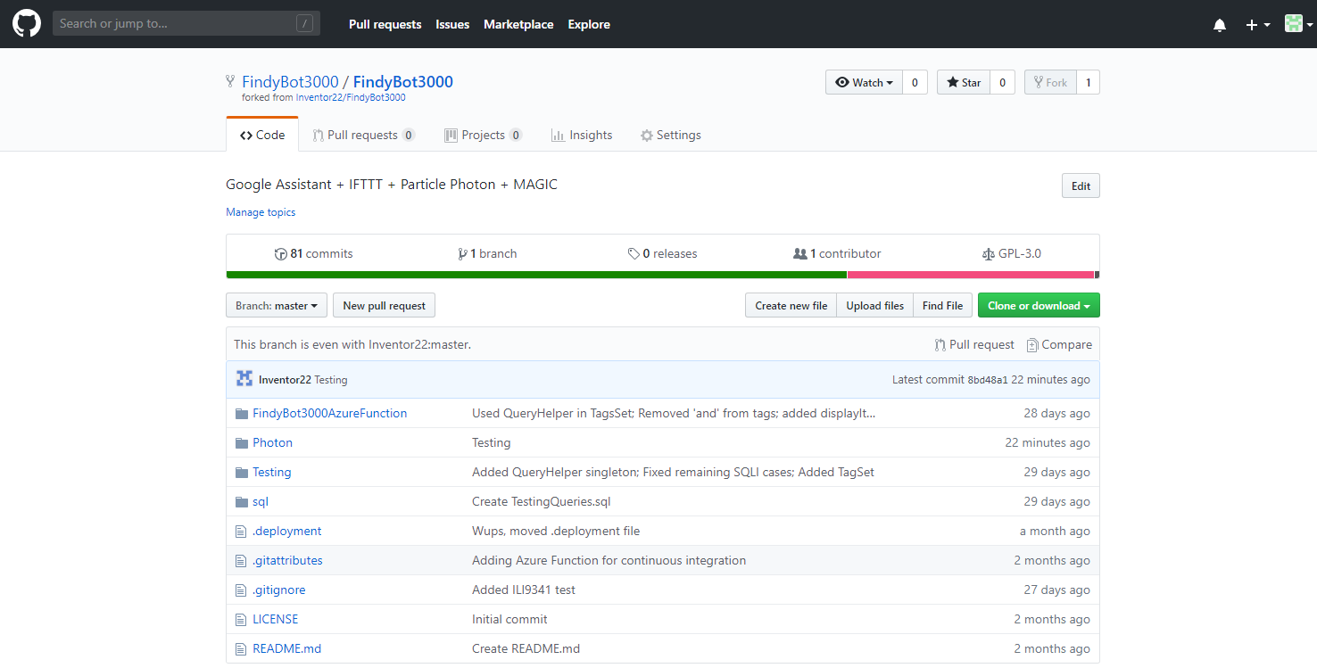Open Marketplace in top navigation
Screen dimensions: 1317x668
(x=518, y=24)
